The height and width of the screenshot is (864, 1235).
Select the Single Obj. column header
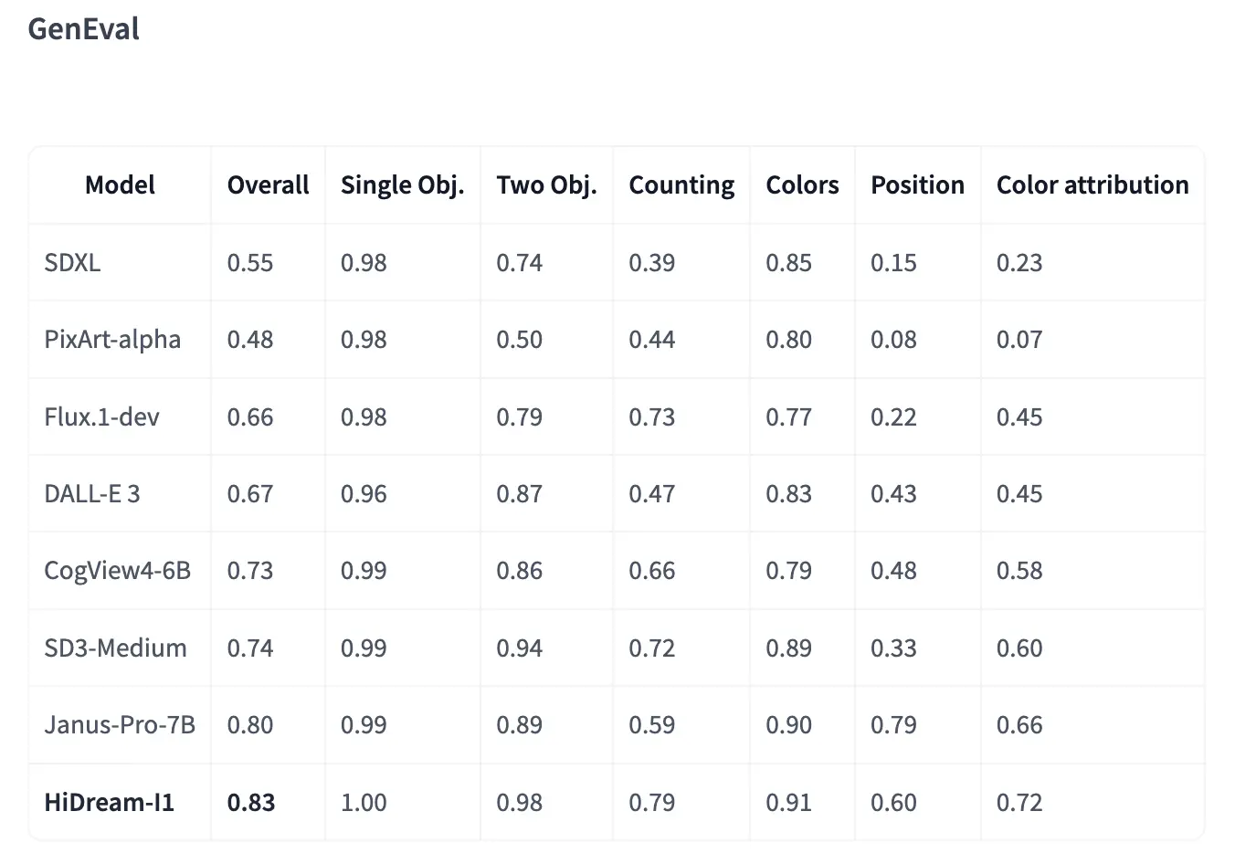click(402, 185)
